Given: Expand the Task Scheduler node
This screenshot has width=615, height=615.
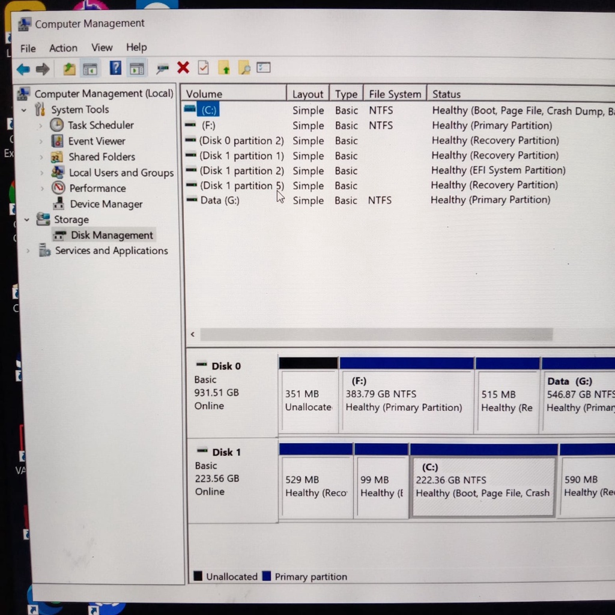Looking at the screenshot, I should tap(41, 126).
